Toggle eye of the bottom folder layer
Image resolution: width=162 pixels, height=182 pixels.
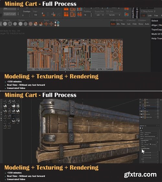[x=140, y=117]
